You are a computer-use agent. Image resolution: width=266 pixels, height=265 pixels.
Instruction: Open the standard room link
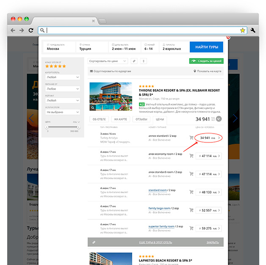click(158, 190)
